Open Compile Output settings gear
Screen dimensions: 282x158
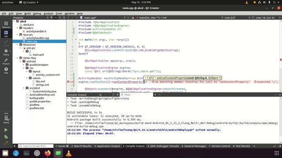click(118, 95)
